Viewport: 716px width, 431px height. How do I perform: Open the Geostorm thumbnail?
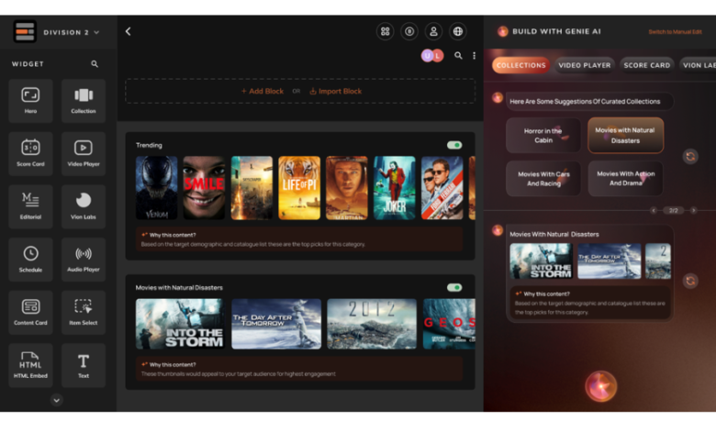(449, 324)
